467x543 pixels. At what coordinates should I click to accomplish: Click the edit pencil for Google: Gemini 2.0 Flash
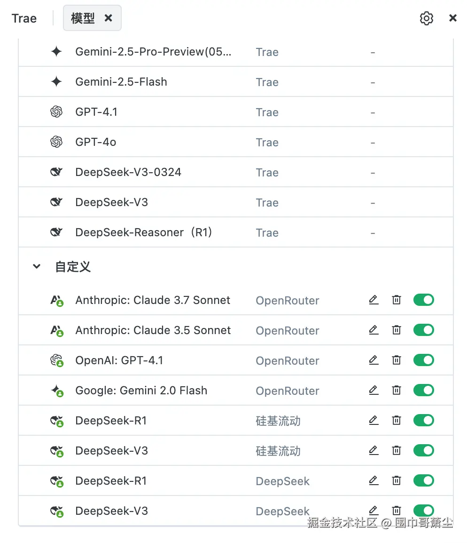point(374,390)
